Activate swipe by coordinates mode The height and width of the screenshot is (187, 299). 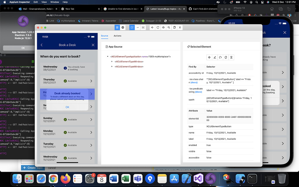pos(143,27)
